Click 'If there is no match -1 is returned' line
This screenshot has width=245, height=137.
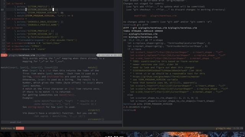pos(47,92)
